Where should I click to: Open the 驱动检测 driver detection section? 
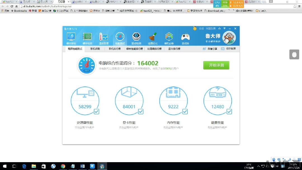point(136,38)
